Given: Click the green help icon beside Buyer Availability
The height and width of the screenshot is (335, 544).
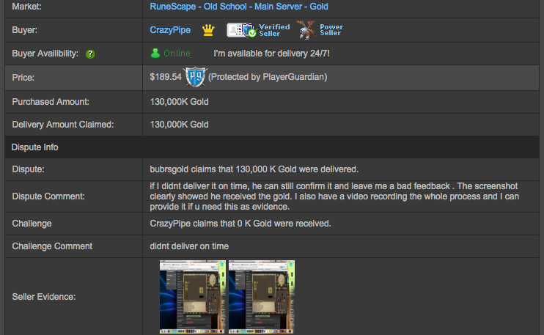Looking at the screenshot, I should [90, 54].
